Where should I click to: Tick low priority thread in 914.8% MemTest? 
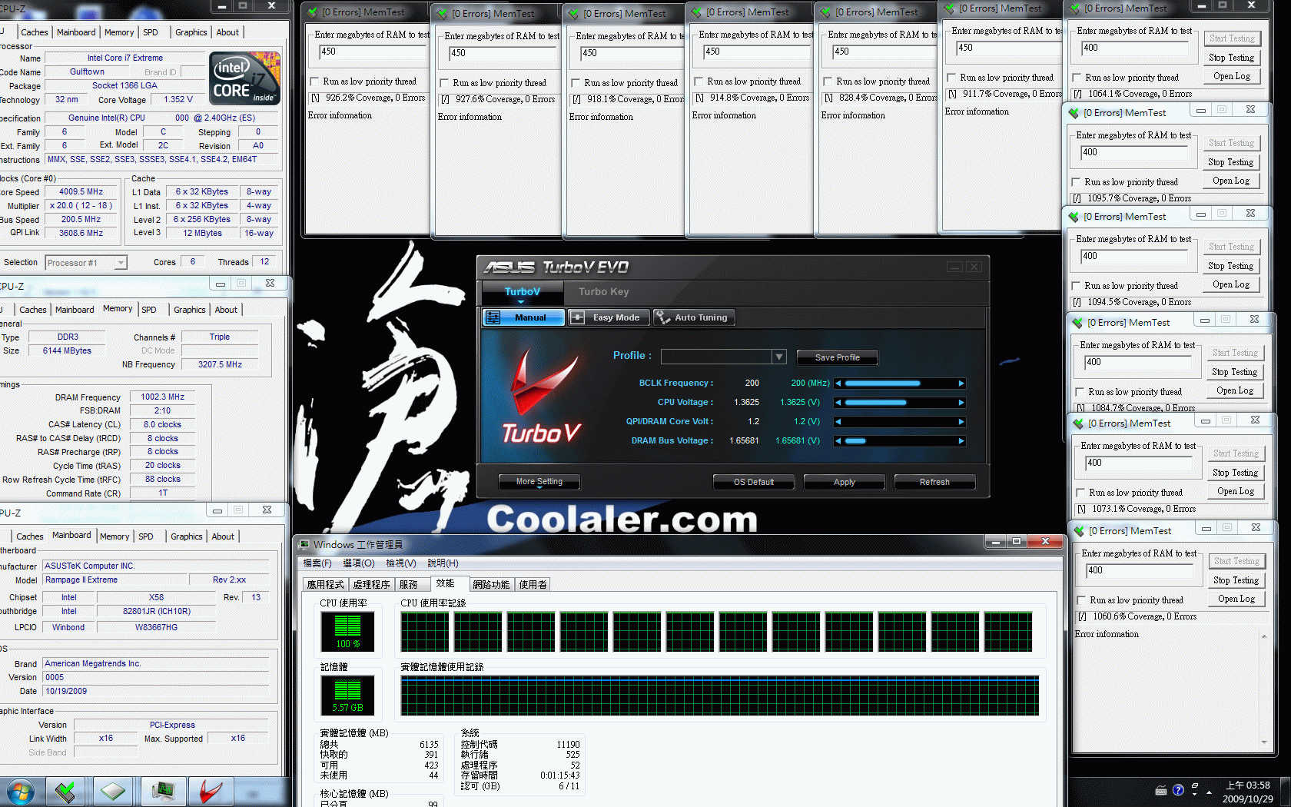[699, 81]
